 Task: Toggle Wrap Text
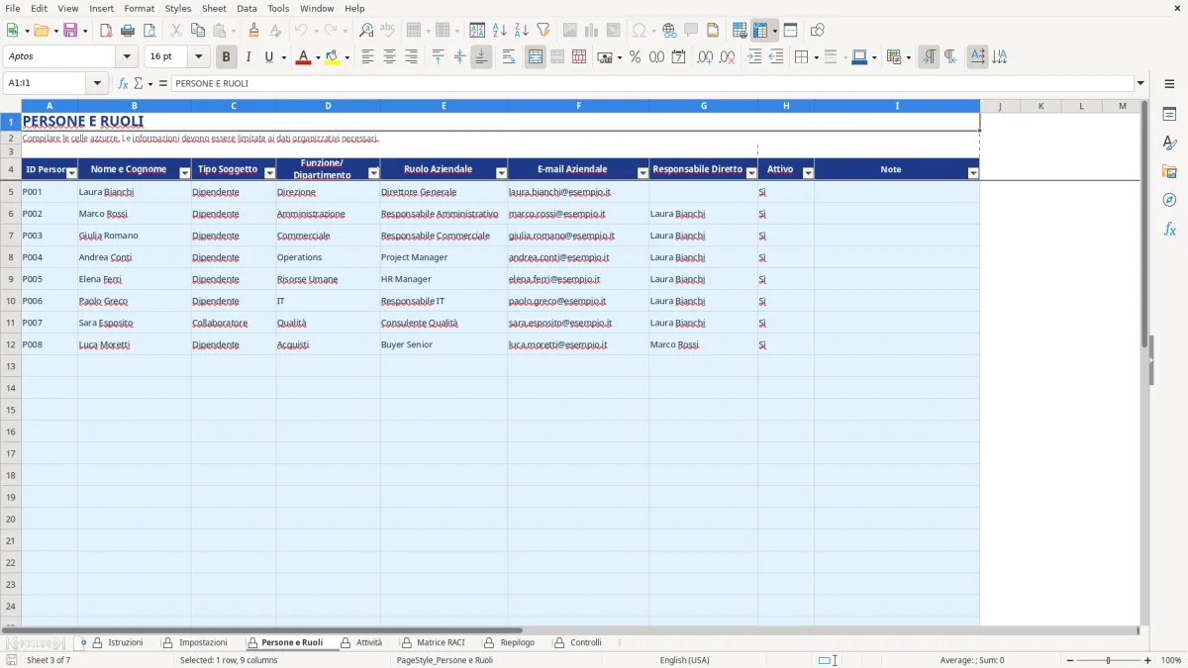pos(509,57)
